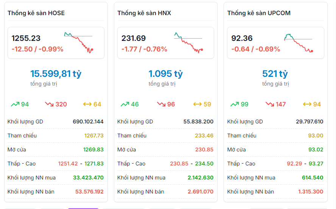Click UPCOM total value 521 tỷ
The image size is (336, 209).
275,73
